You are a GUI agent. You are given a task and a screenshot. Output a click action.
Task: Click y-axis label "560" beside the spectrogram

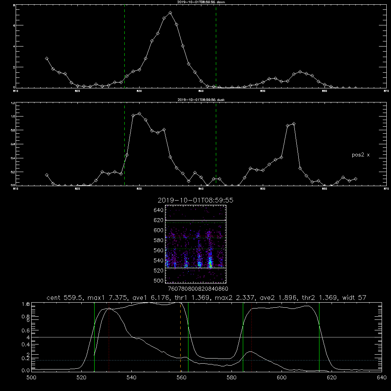coord(159,250)
